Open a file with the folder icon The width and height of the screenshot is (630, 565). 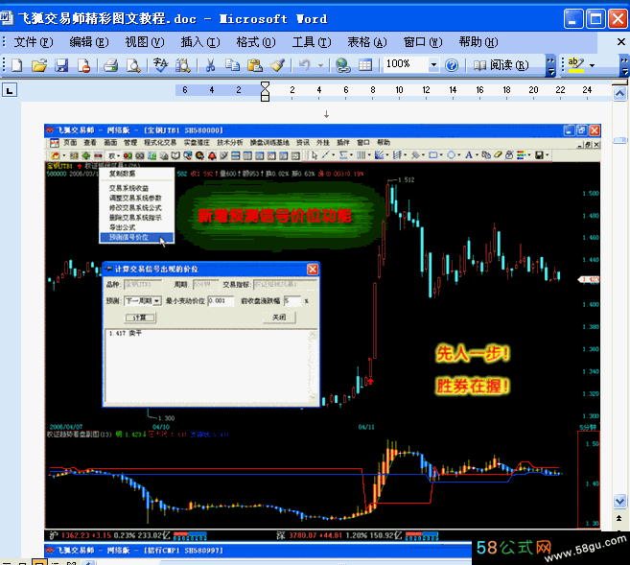coord(39,65)
